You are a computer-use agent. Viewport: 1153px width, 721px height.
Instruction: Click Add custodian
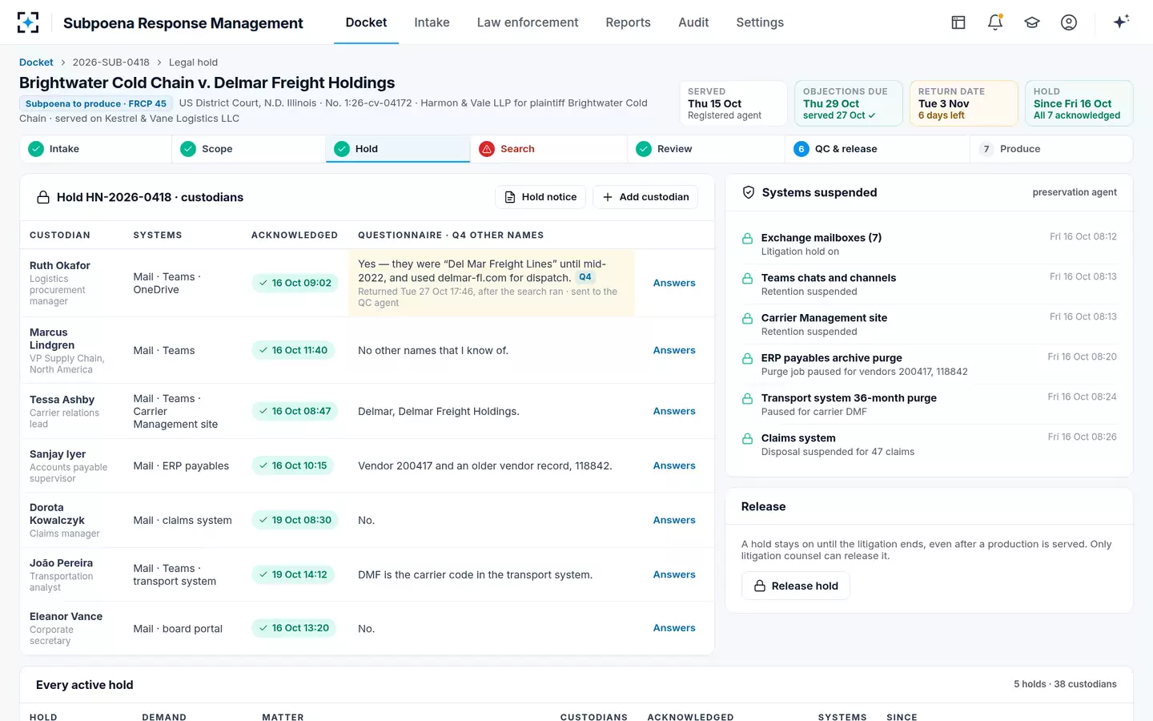click(645, 197)
